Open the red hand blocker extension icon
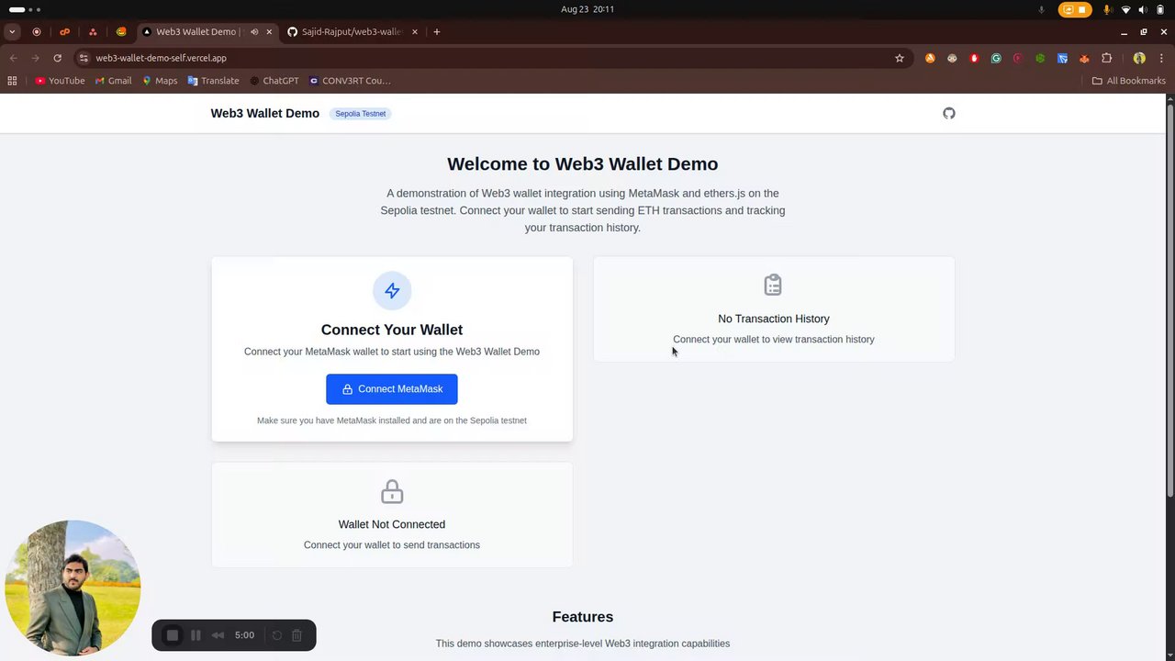The height and width of the screenshot is (661, 1175). pyautogui.click(x=974, y=58)
